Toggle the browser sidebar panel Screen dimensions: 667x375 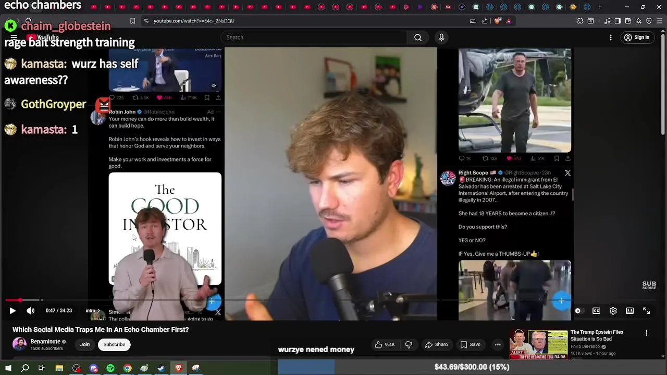(617, 21)
